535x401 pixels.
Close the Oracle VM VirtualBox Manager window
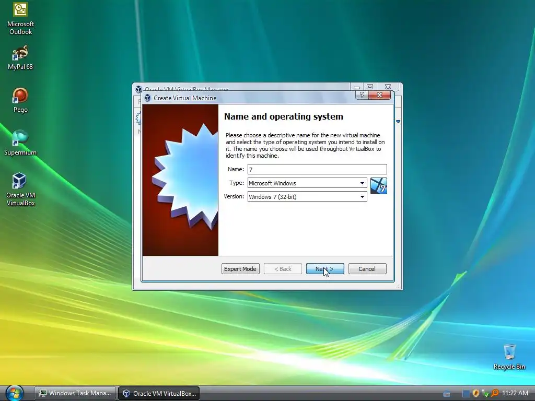[388, 87]
